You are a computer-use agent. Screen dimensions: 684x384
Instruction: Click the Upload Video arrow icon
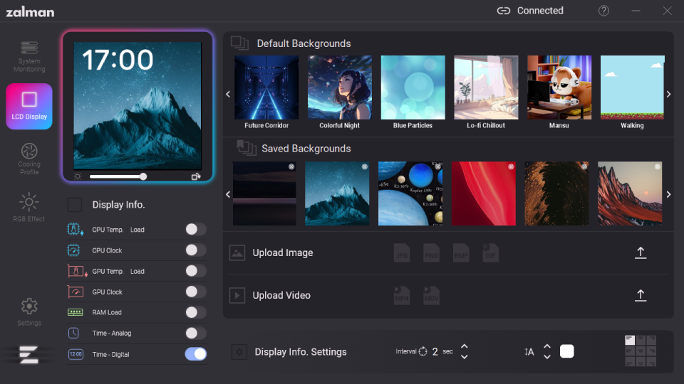[641, 295]
